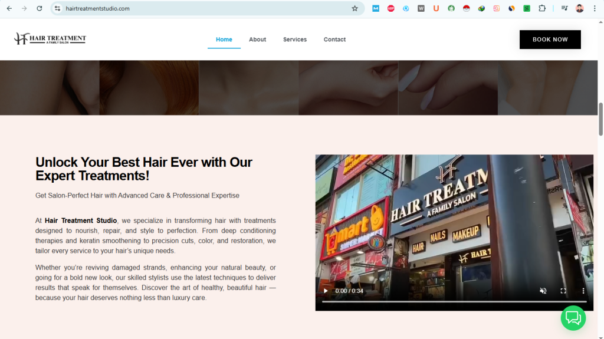Image resolution: width=604 pixels, height=339 pixels.
Task: Bookmark this page with the star icon
Action: pos(354,8)
